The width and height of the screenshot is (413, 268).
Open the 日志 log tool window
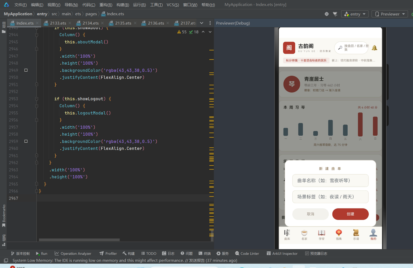coord(168,254)
